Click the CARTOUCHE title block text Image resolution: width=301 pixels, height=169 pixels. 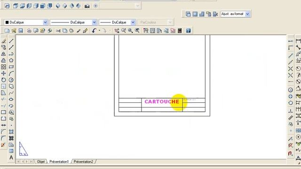(162, 101)
